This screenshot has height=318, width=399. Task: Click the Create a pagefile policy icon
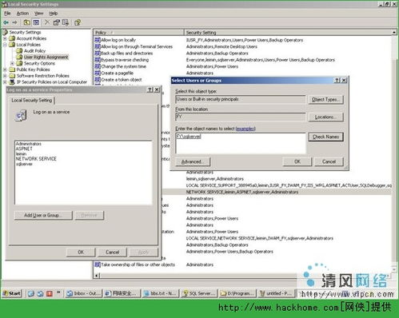[98, 73]
